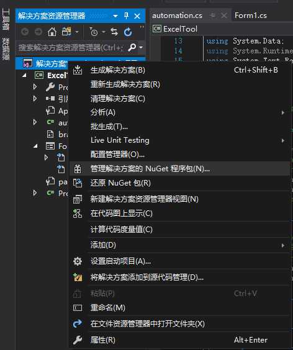
Task: Choose 清理解决方案(C) menu entry
Action: tap(179, 99)
